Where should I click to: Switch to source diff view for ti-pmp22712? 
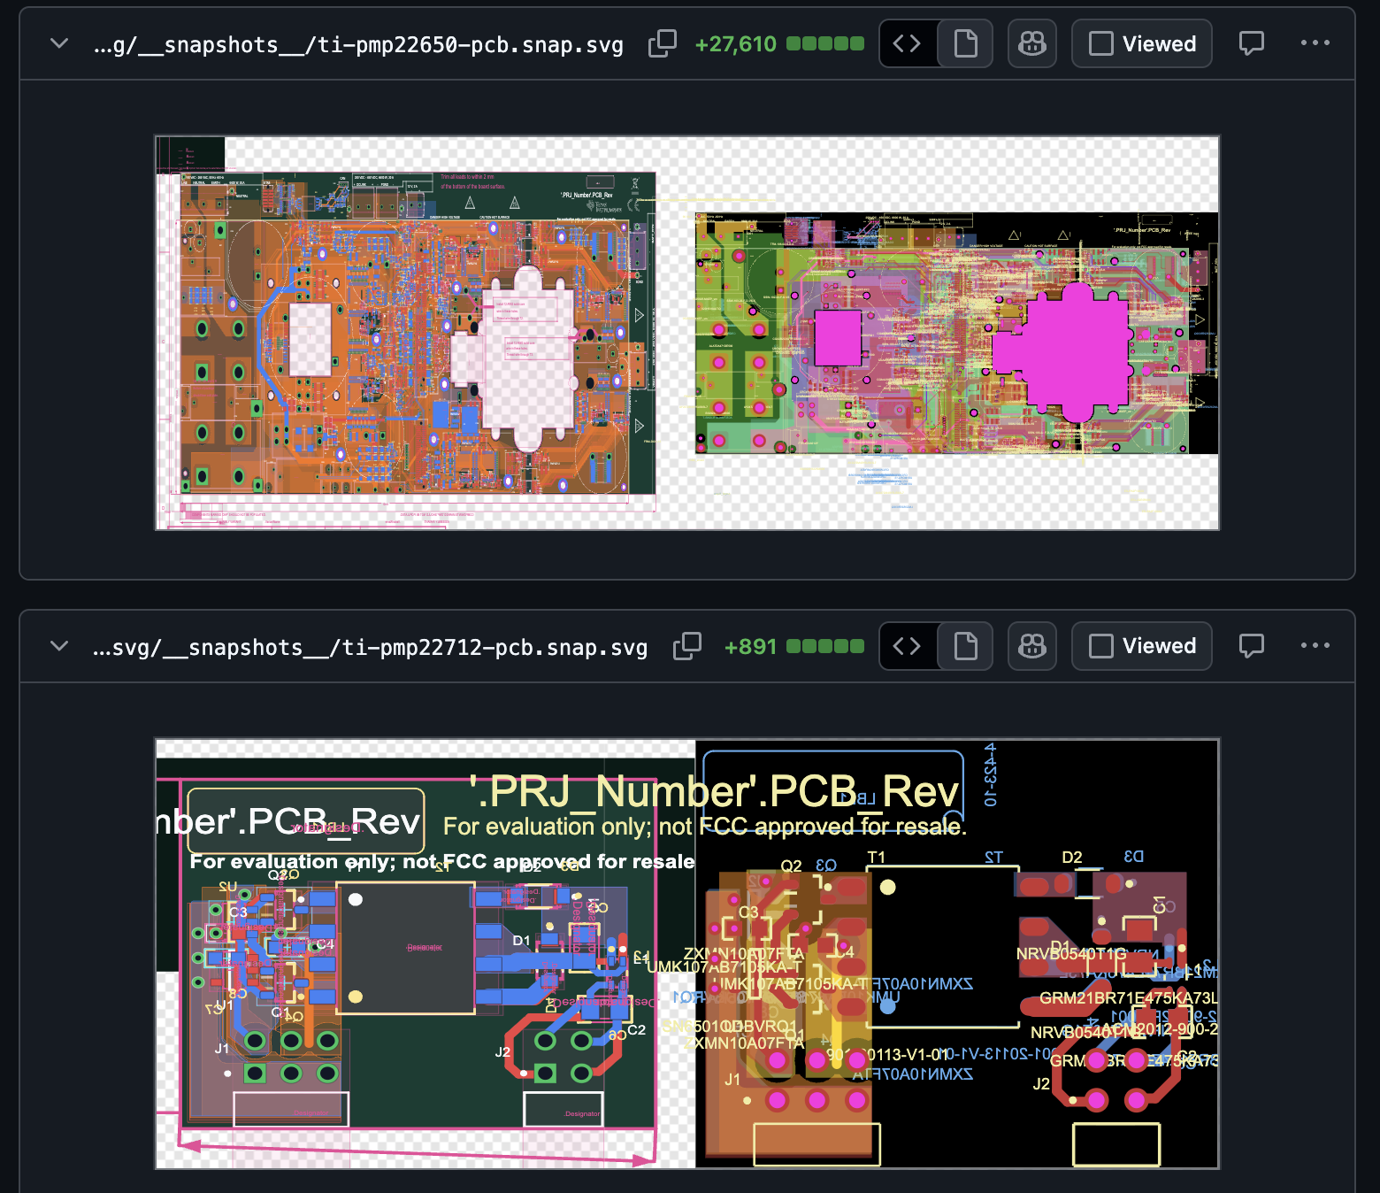point(908,646)
